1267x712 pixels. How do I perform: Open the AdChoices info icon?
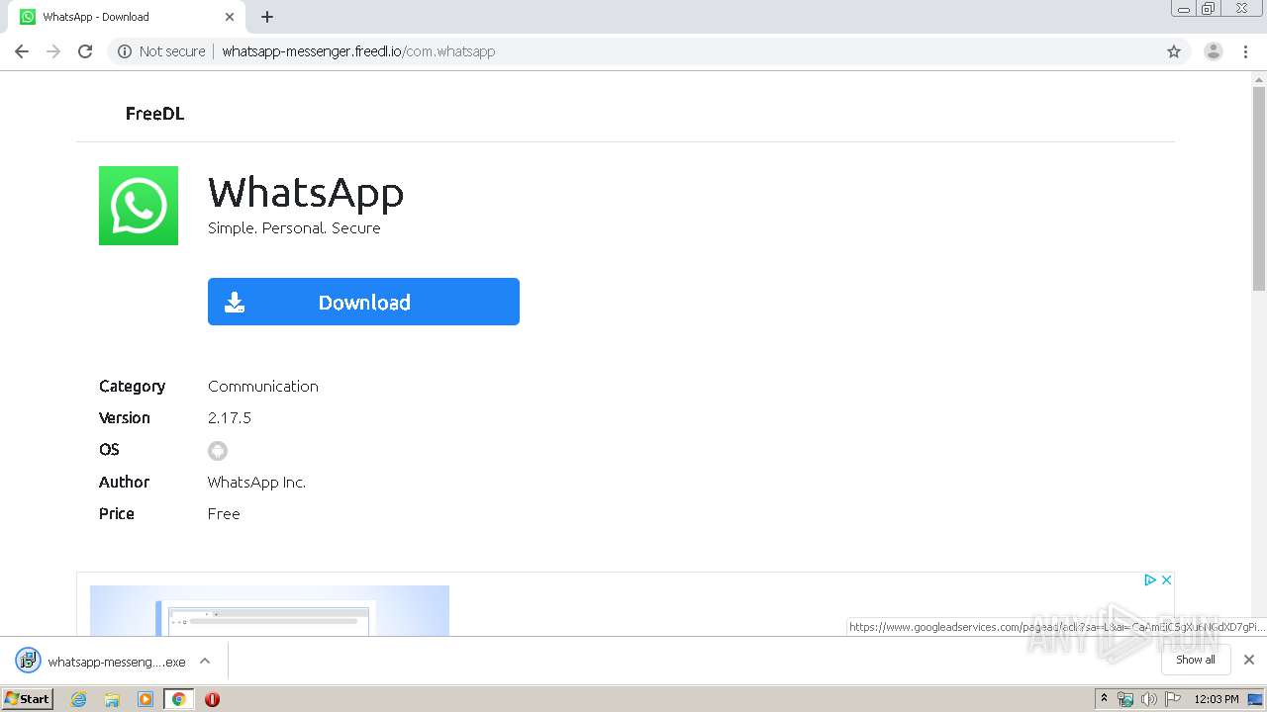click(x=1150, y=580)
